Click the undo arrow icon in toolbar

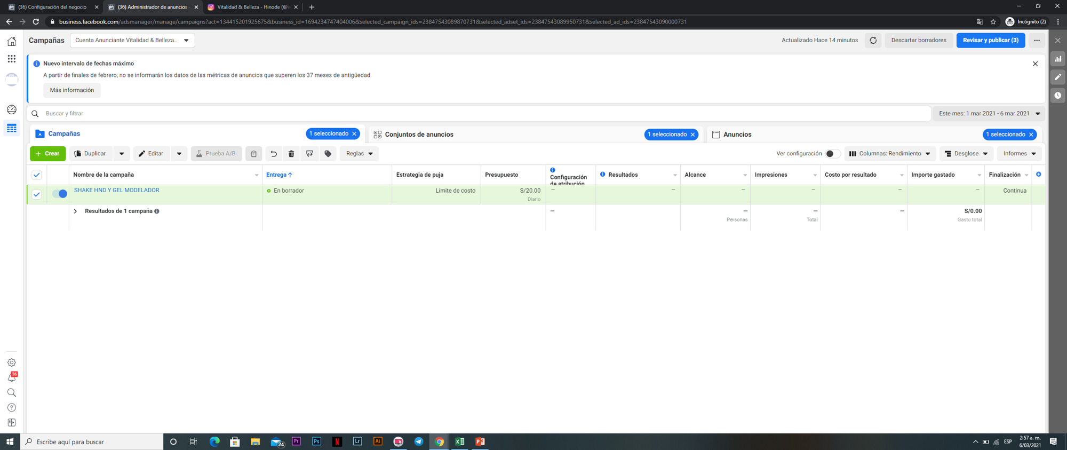coord(274,154)
